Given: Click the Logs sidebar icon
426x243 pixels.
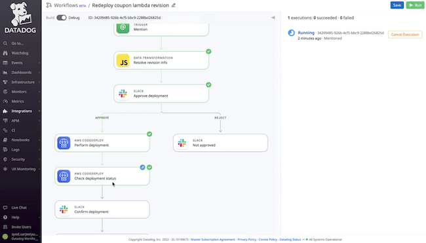Looking at the screenshot, I should [x=5, y=149].
